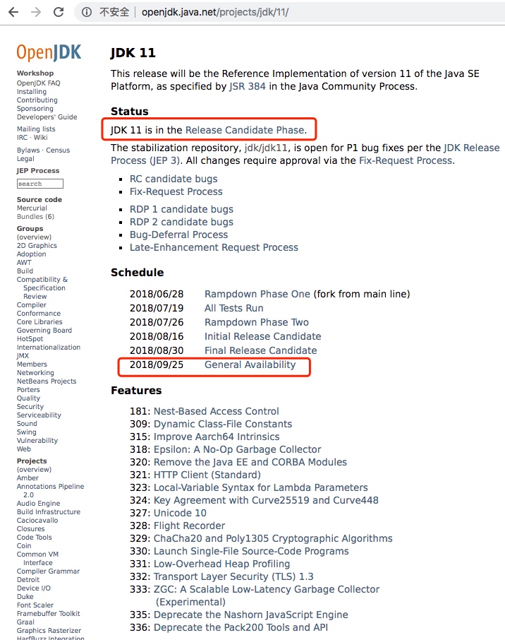Open Rampdown Phase One schedule link
The height and width of the screenshot is (640, 505).
(257, 294)
